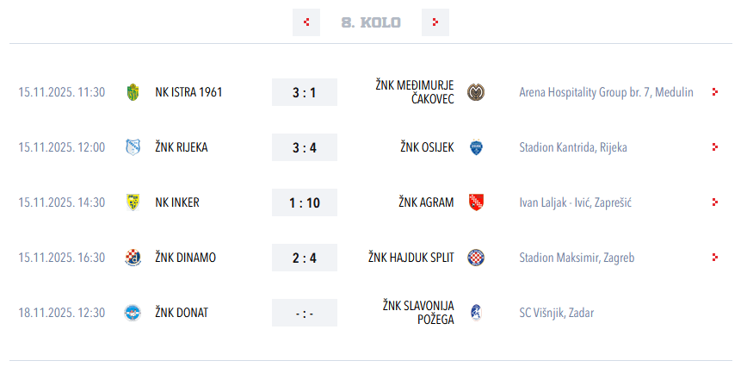This screenshot has height=367, width=747.
Task: Click the NK Istra 1961 club crest
Action: (x=133, y=92)
